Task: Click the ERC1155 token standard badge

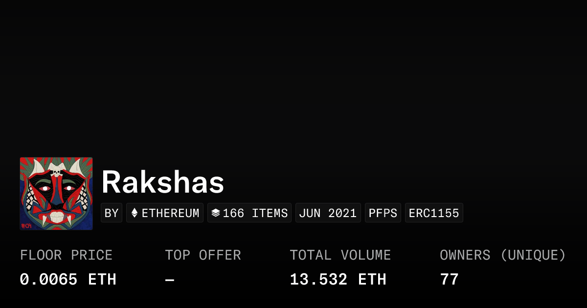Action: (x=434, y=213)
